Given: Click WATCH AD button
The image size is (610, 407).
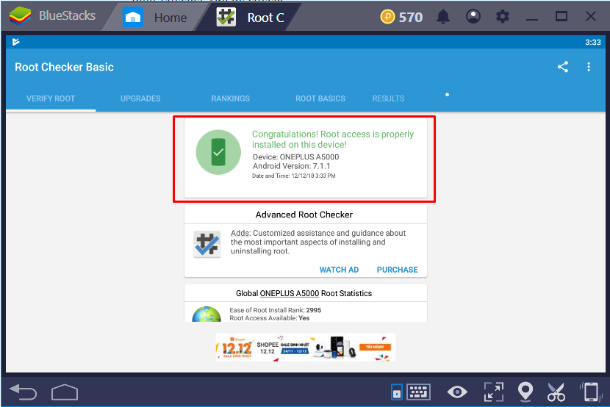Looking at the screenshot, I should 339,270.
